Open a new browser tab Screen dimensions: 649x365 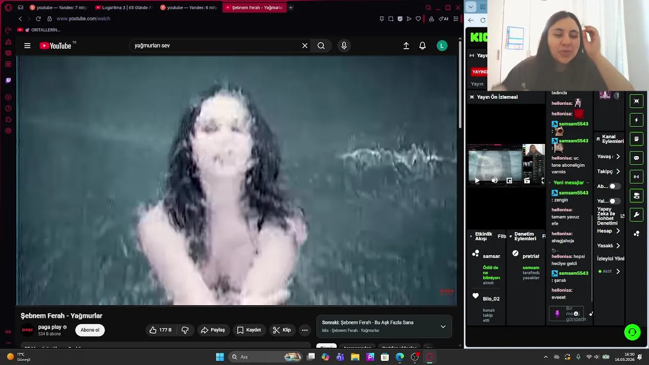291,8
